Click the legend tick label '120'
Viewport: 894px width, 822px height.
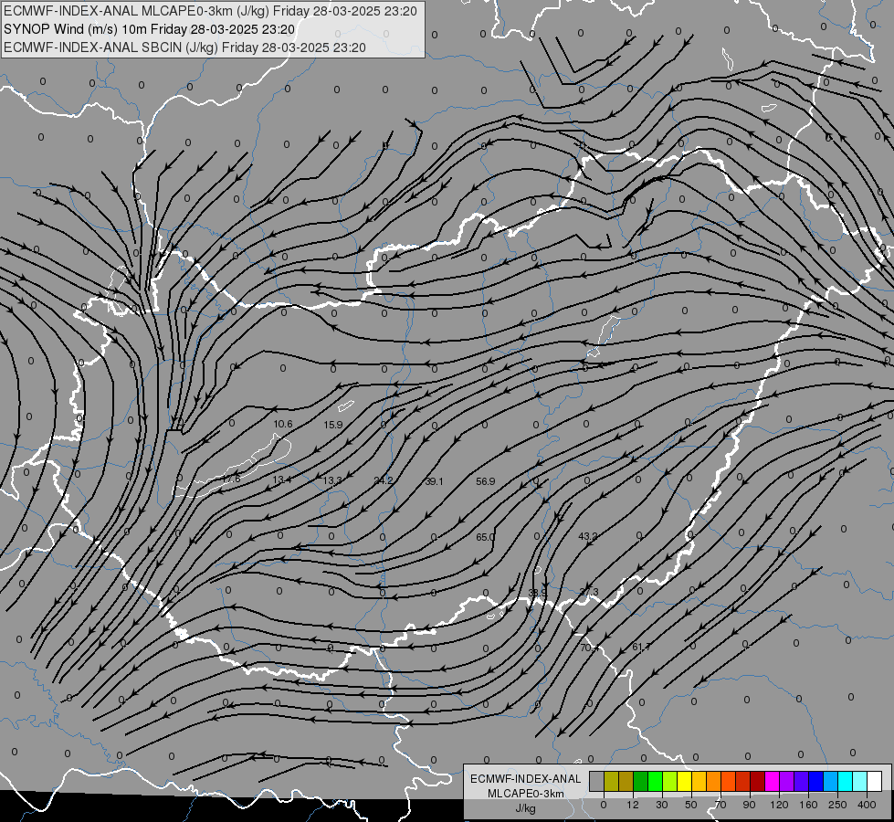[x=779, y=805]
